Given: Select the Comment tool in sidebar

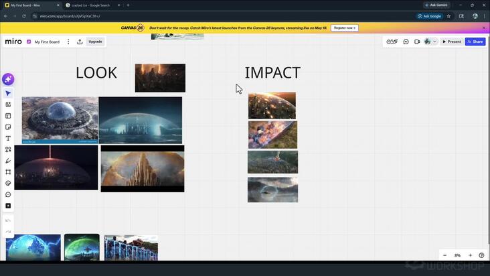Looking at the screenshot, I should click(x=8, y=195).
